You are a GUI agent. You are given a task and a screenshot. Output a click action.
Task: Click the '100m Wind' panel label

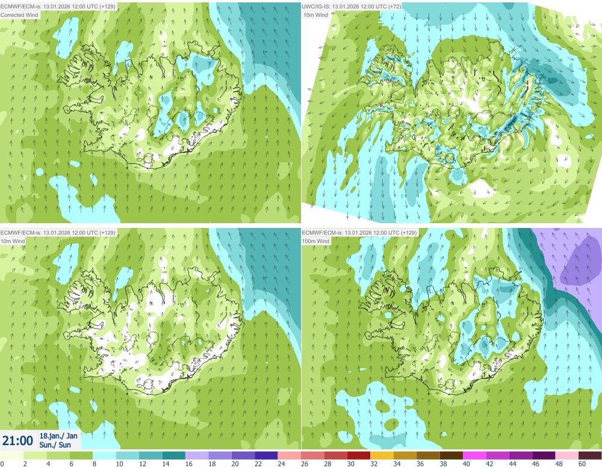[x=315, y=241]
